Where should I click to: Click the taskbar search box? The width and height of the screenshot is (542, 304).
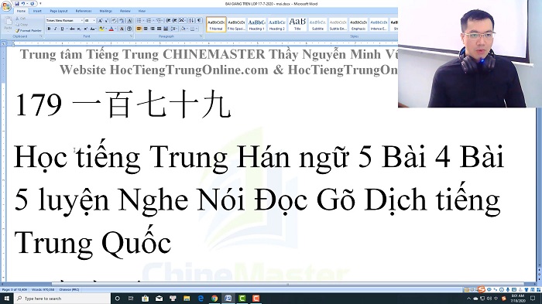point(62,298)
